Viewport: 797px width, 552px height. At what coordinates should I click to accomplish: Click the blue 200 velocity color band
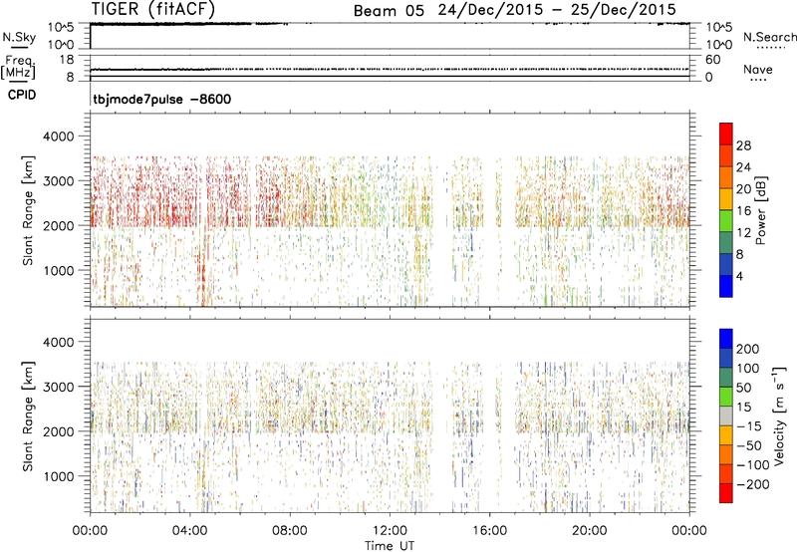pyautogui.click(x=726, y=339)
